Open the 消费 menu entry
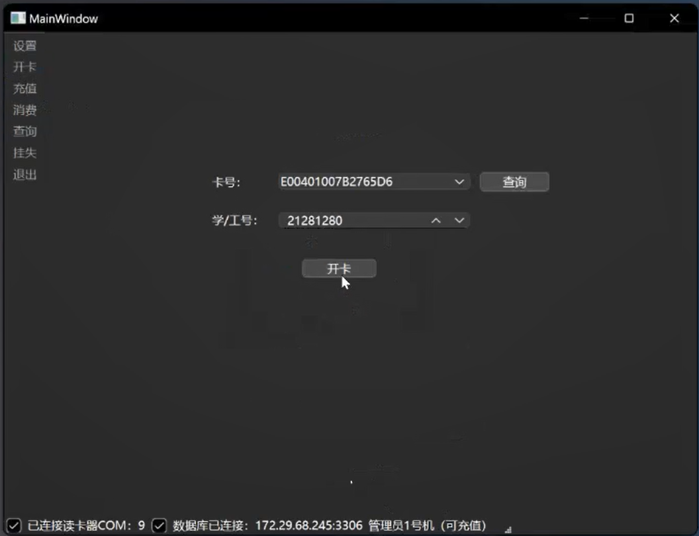 24,110
